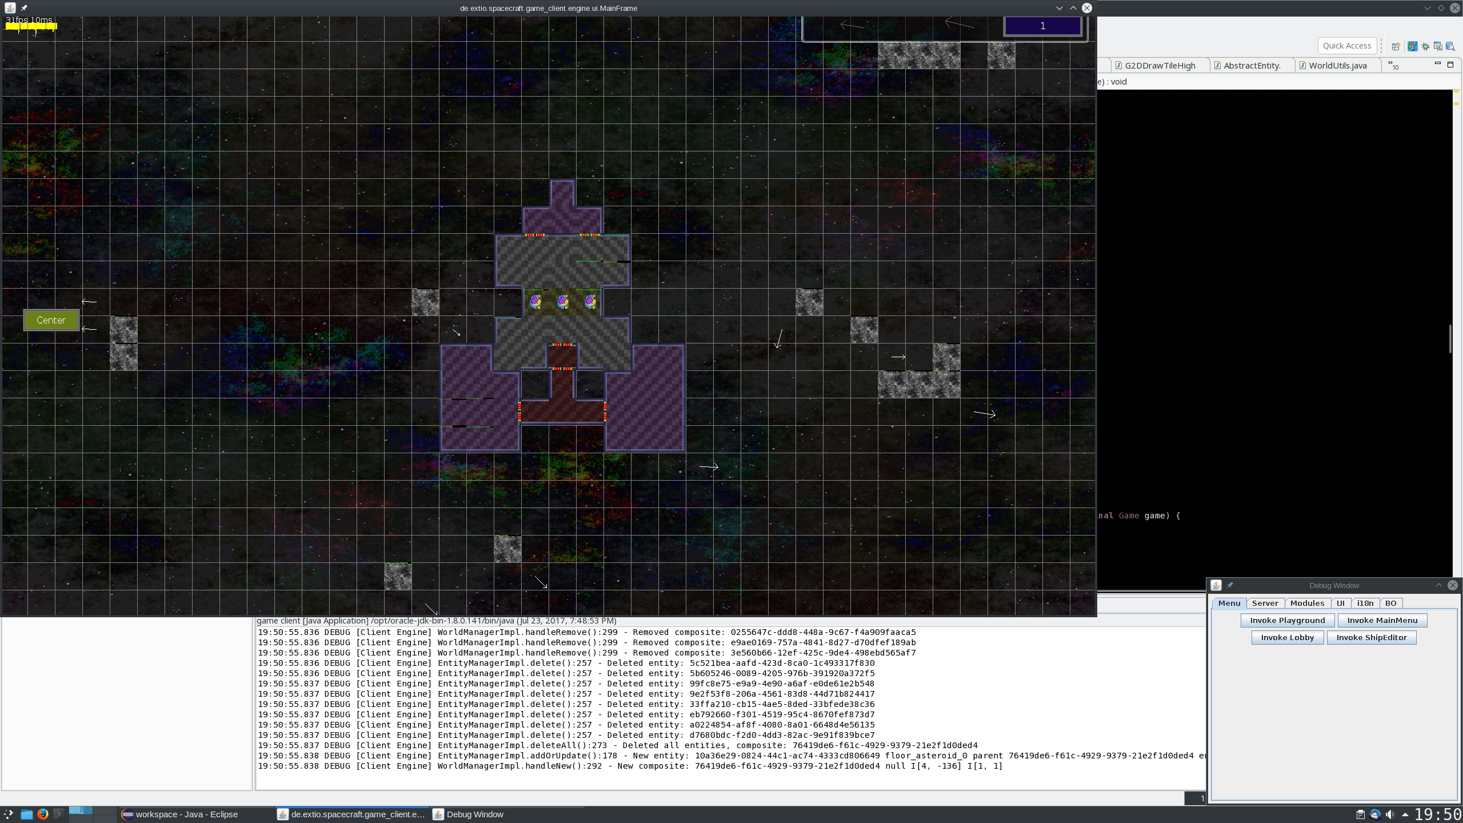Switch to spacecraft game client taskbar entry
Viewport: 1463px width, 823px height.
(x=351, y=814)
